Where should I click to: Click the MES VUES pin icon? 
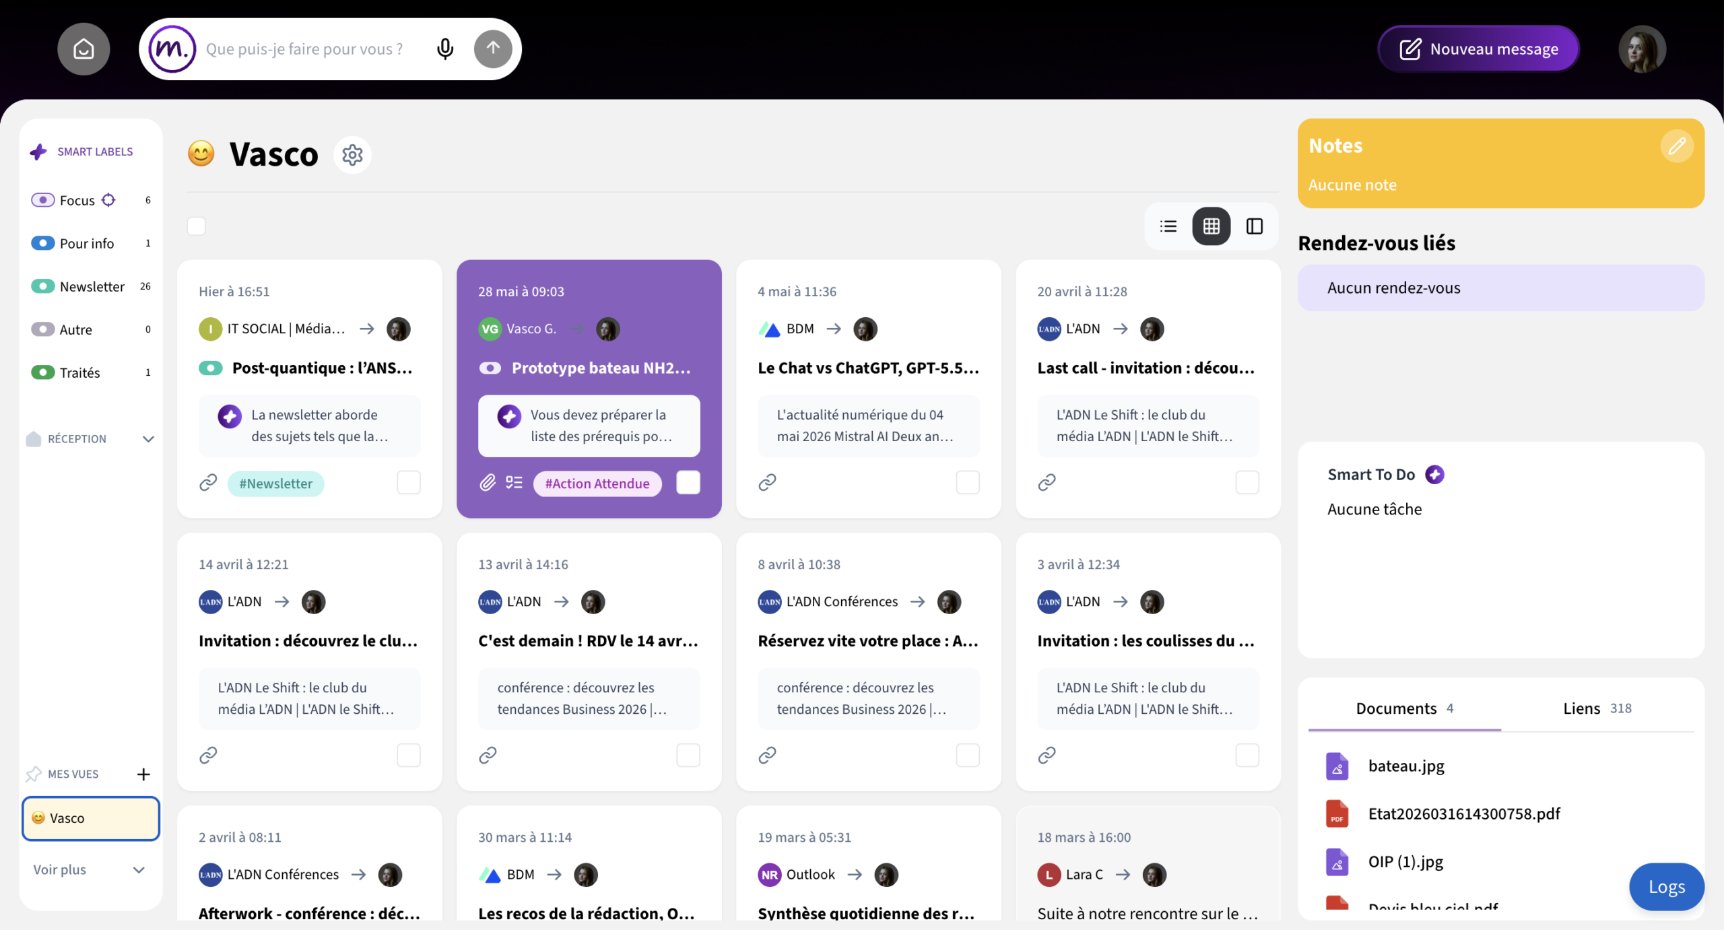click(34, 774)
